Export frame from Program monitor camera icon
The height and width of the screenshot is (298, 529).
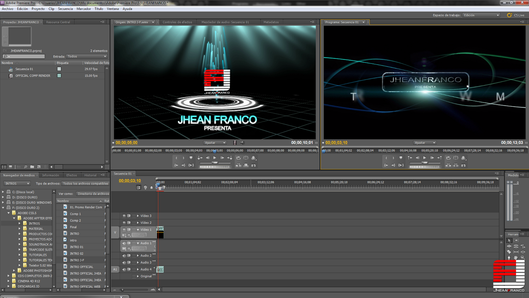point(463,165)
